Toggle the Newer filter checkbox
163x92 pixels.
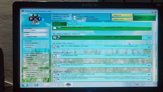[x=25, y=57]
